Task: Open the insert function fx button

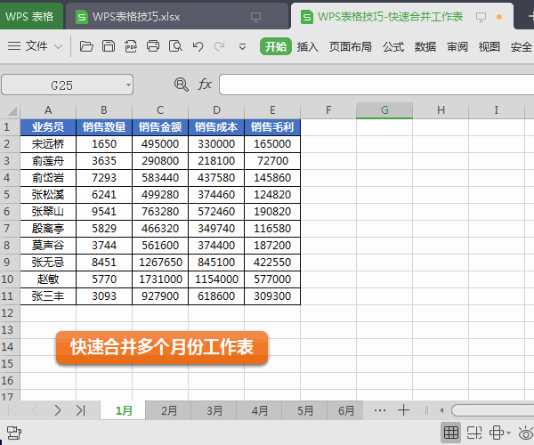Action: click(205, 84)
